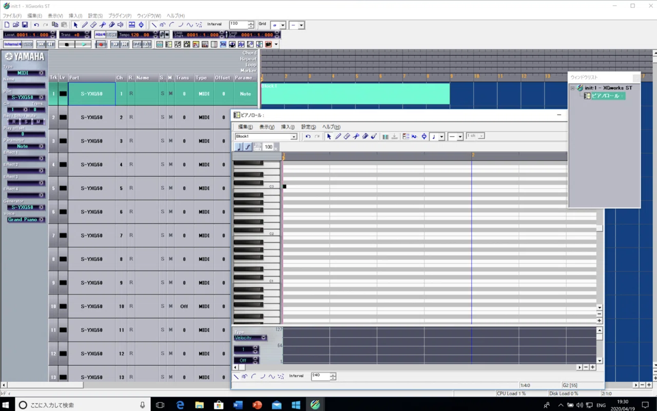Open Windows Explorer from the taskbar

click(199, 405)
